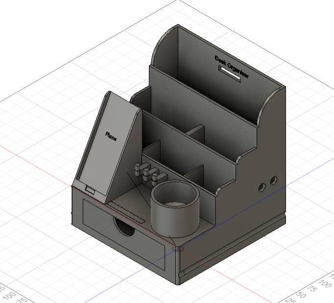This screenshot has width=334, height=303.
Task: Select the side-wall circular hole nearer the front
Action: tap(262, 187)
